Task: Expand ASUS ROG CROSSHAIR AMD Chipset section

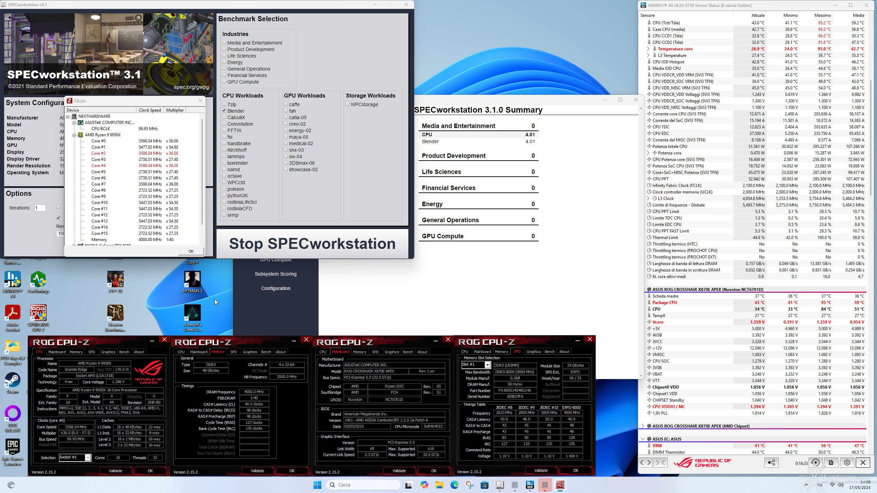Action: (643, 426)
